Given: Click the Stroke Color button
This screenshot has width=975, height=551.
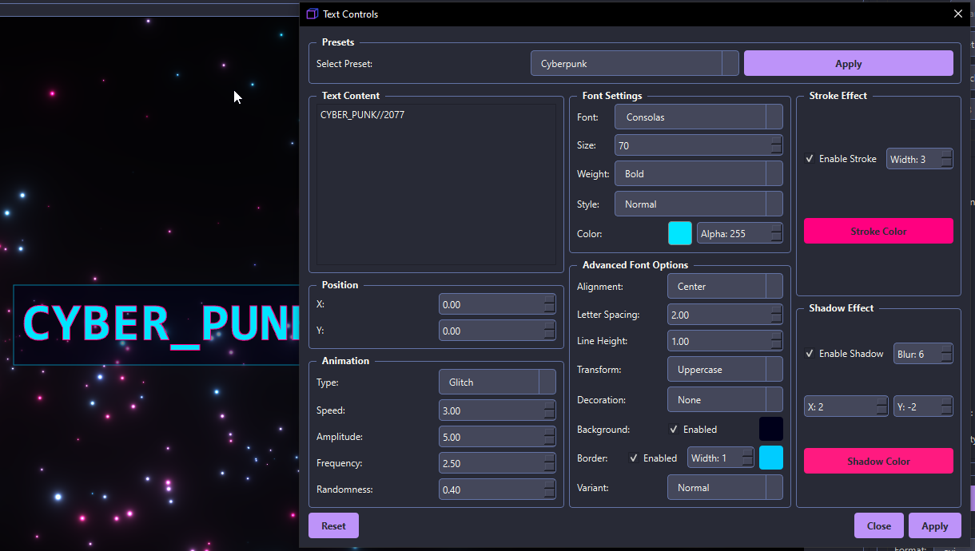Looking at the screenshot, I should [x=878, y=232].
